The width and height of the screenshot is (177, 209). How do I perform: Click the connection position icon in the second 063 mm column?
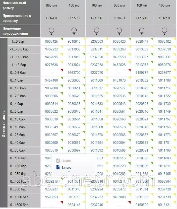[119, 31]
